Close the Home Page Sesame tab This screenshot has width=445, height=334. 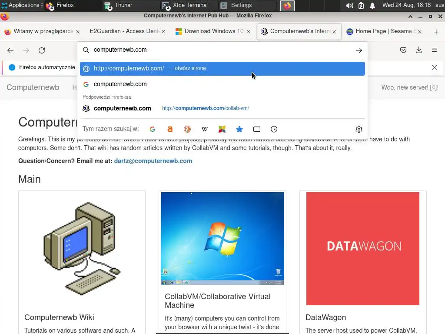tap(420, 31)
